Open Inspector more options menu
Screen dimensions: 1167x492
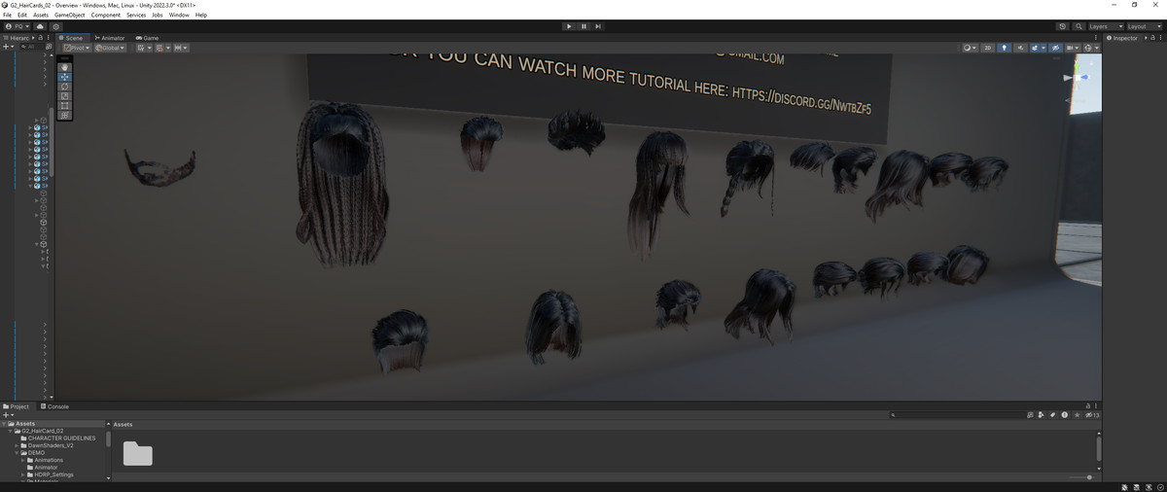click(1160, 38)
